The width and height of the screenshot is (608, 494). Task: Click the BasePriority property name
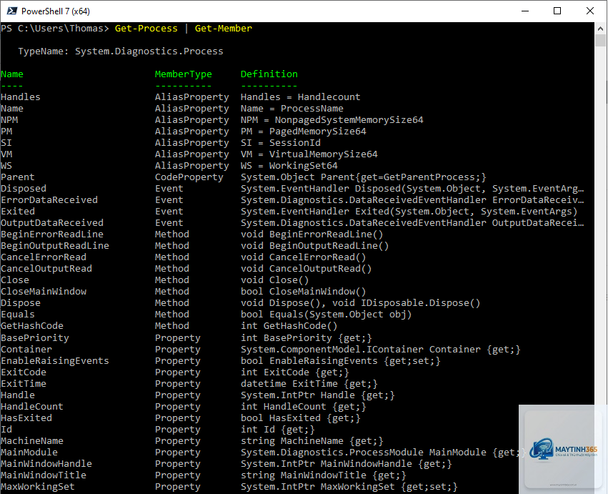click(x=35, y=338)
